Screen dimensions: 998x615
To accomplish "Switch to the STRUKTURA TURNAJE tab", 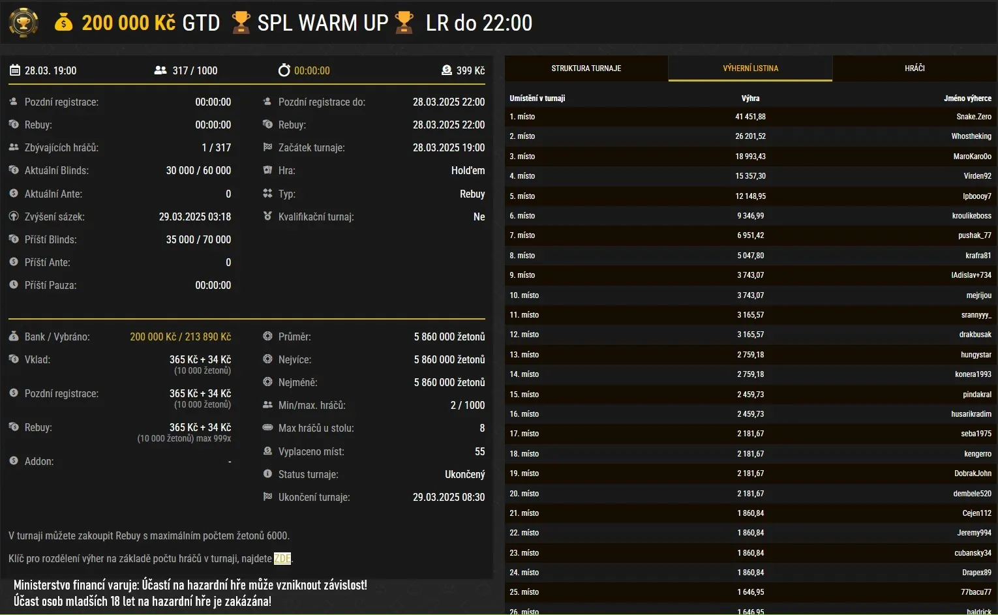I will (585, 68).
